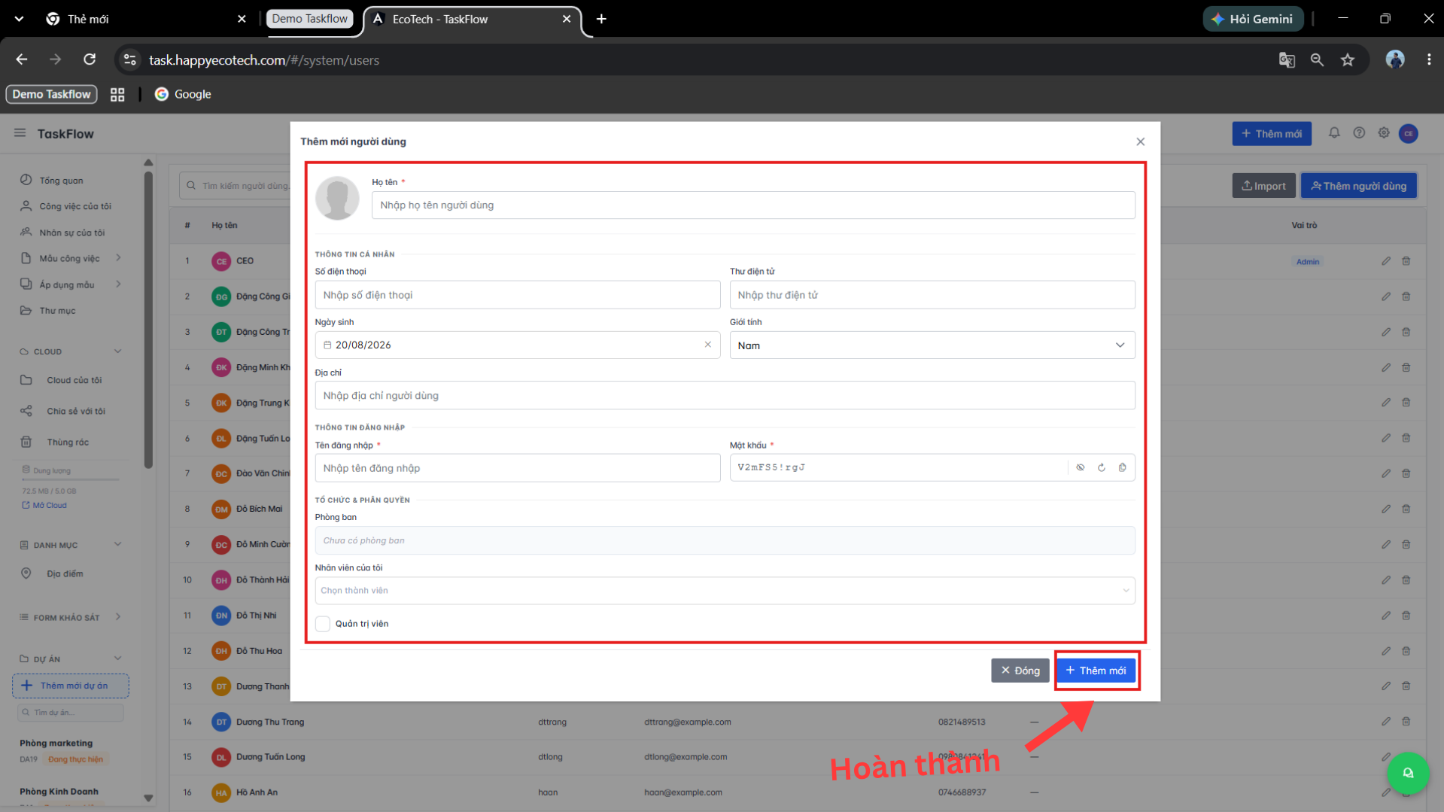Screen dimensions: 1444x812
Task: Collapse the DỰ ÁN section
Action: [117, 658]
